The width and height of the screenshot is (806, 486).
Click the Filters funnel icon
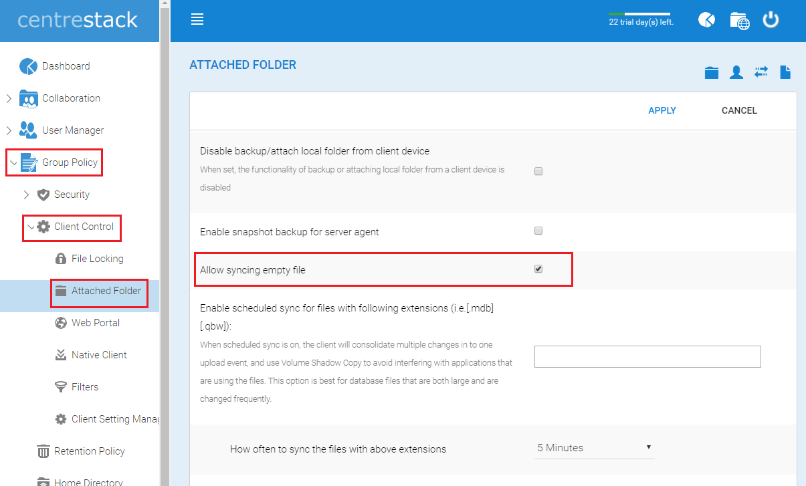60,387
